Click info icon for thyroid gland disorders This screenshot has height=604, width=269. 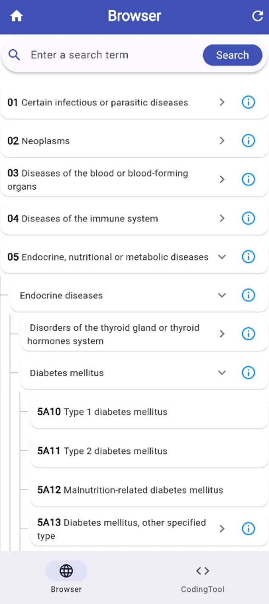coord(248,334)
